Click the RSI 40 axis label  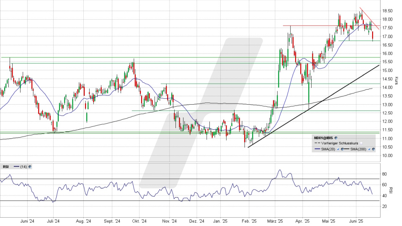[x=384, y=196]
